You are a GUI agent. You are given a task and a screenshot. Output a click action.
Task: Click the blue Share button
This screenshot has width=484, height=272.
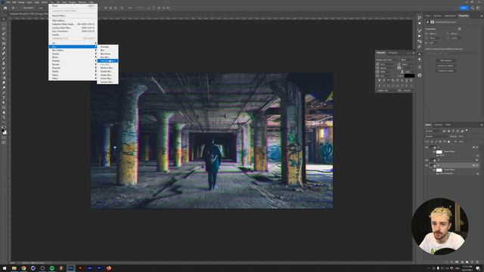click(464, 8)
